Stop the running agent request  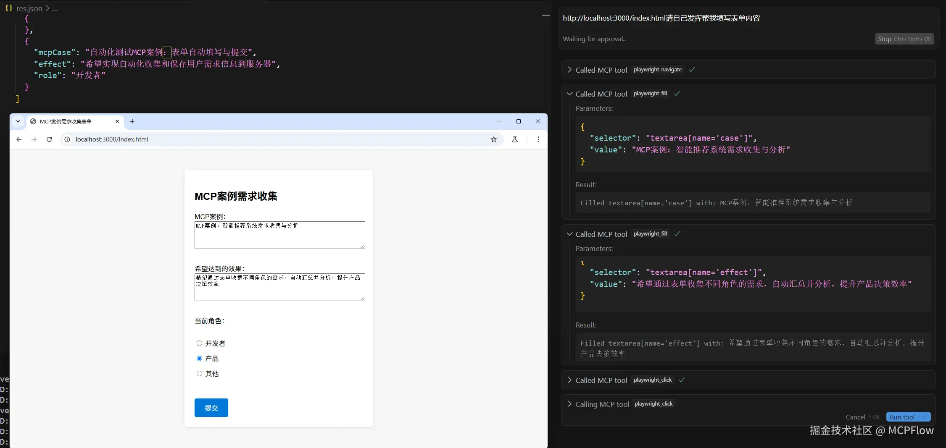pyautogui.click(x=904, y=39)
